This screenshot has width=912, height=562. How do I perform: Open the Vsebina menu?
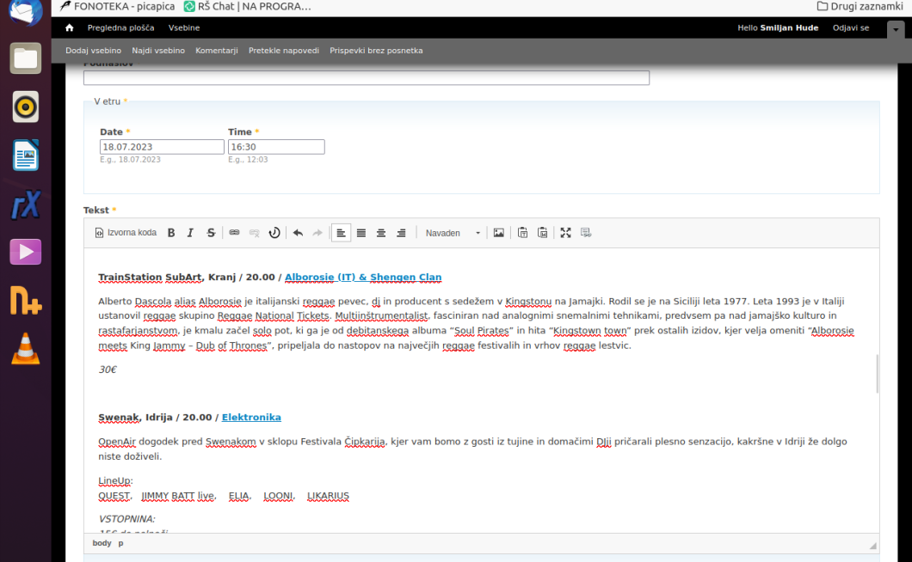click(x=184, y=28)
